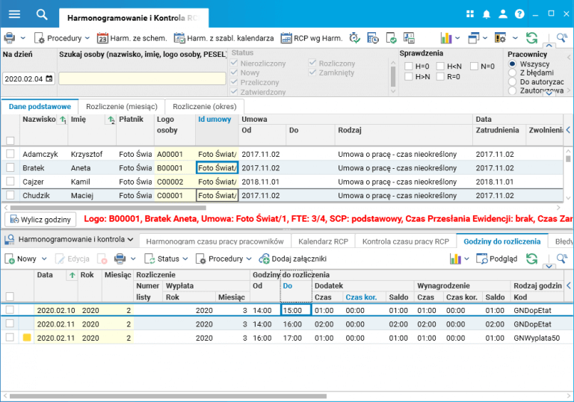Switch to Rozliczenie (okres) tab
The width and height of the screenshot is (574, 402).
click(x=205, y=107)
